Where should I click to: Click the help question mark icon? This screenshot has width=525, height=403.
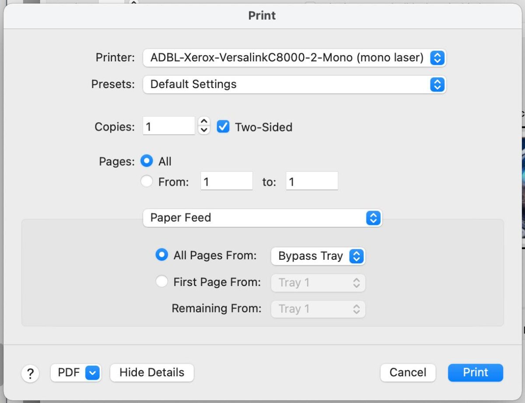[x=30, y=374]
